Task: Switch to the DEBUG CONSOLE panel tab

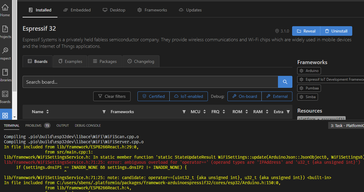Action: (88, 125)
